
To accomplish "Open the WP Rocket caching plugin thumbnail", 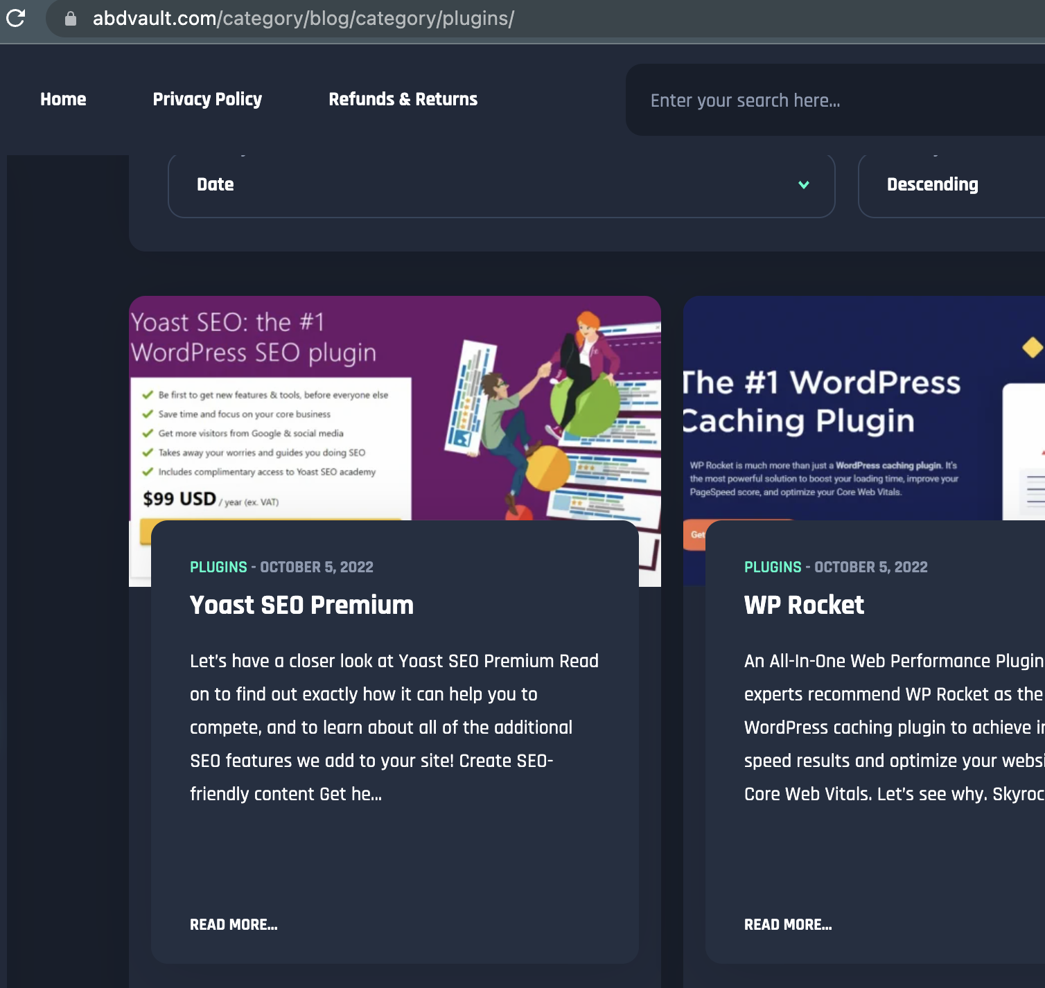I will tap(864, 408).
